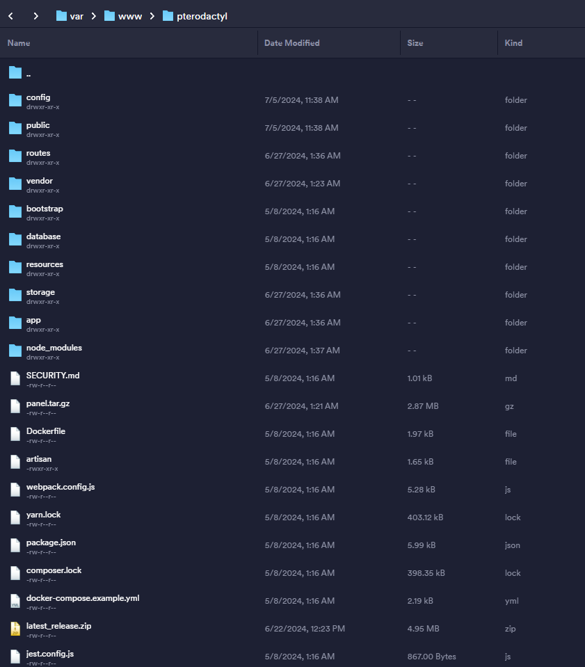Click the parent directory folder icon
585x667 pixels.
[x=15, y=73]
